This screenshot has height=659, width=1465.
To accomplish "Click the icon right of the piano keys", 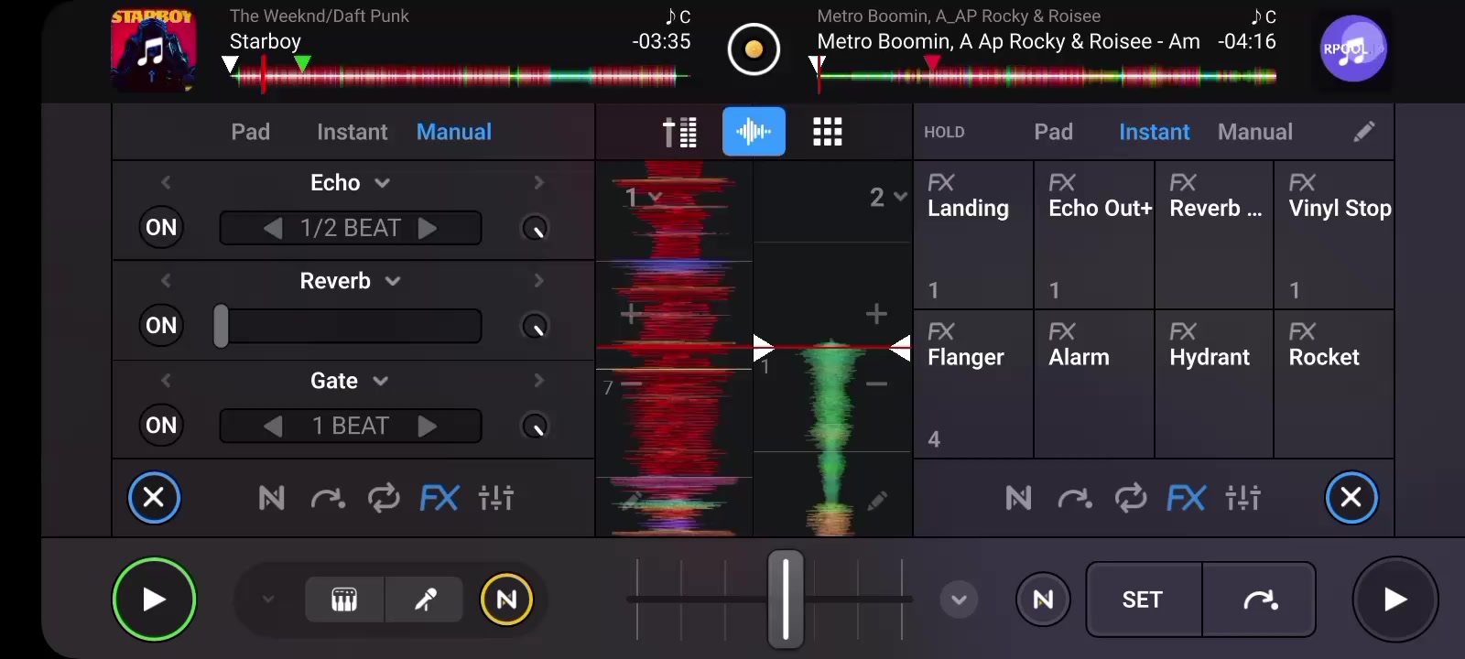I will [425, 600].
